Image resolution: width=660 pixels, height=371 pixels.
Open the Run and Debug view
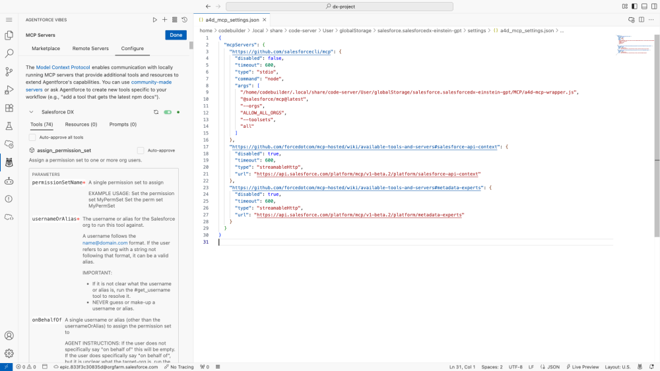coord(9,90)
